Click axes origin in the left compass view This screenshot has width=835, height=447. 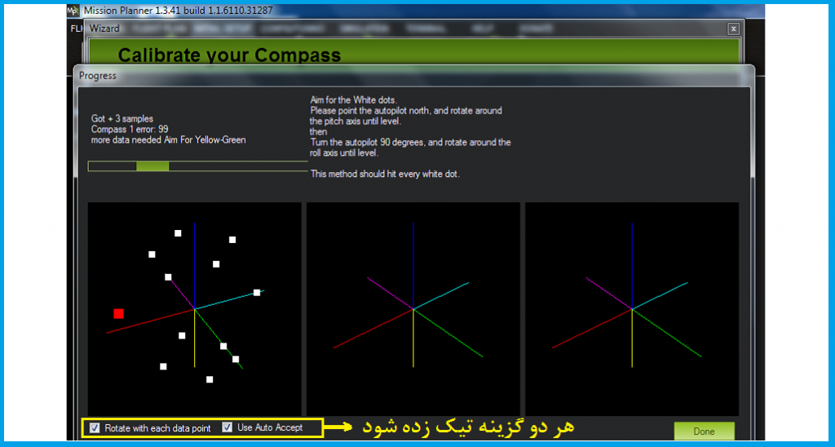pyautogui.click(x=195, y=309)
